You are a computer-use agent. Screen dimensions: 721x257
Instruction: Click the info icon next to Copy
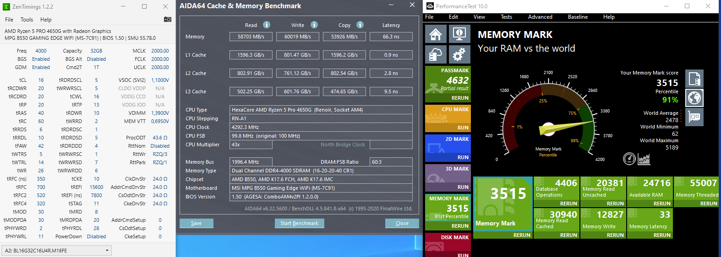[360, 25]
